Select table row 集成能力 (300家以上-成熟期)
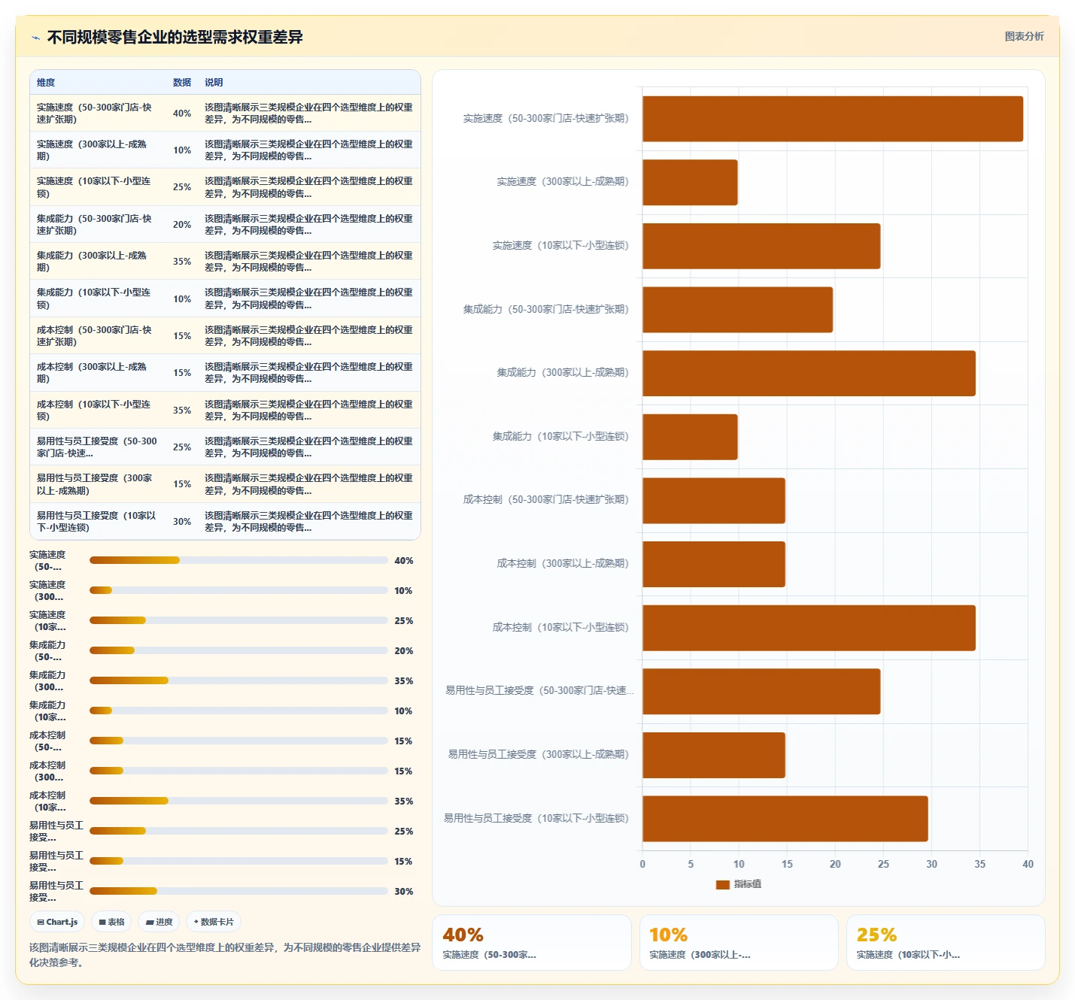 tap(225, 262)
